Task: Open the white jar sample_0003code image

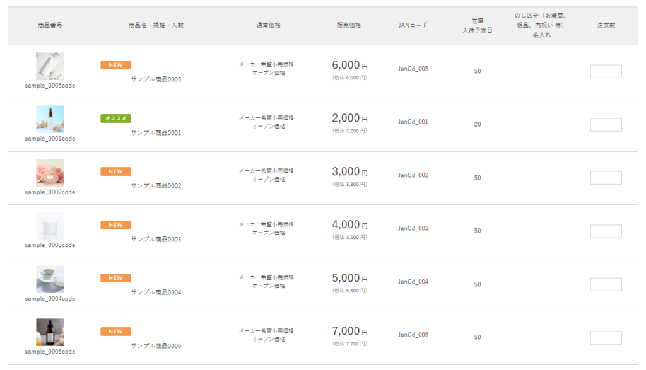Action: pos(50,226)
